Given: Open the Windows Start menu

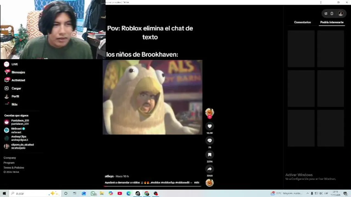Looking at the screenshot, I should click(4, 193).
